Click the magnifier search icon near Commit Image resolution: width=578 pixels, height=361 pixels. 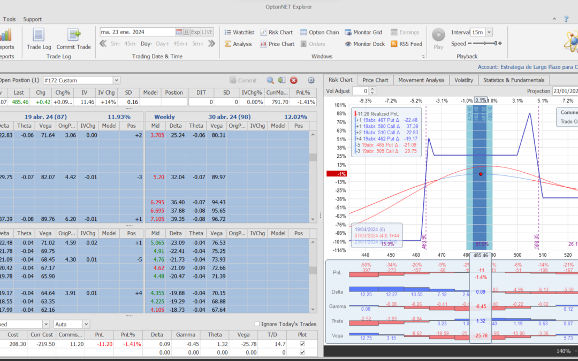[x=270, y=80]
